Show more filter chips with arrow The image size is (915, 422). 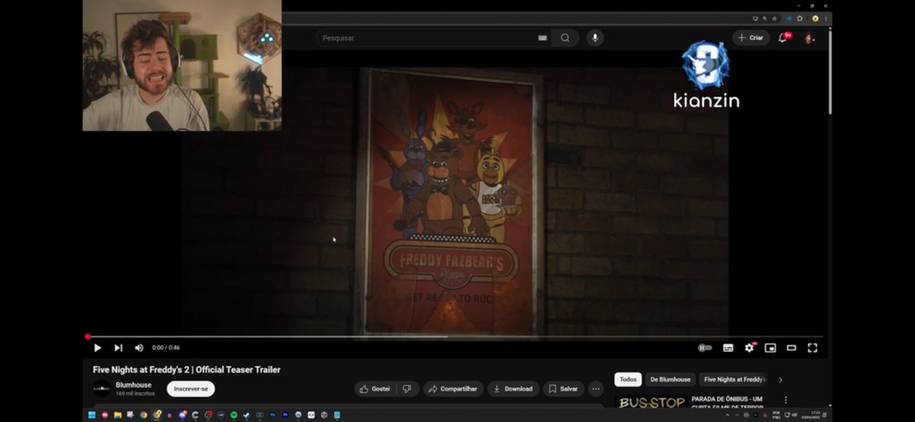click(780, 379)
